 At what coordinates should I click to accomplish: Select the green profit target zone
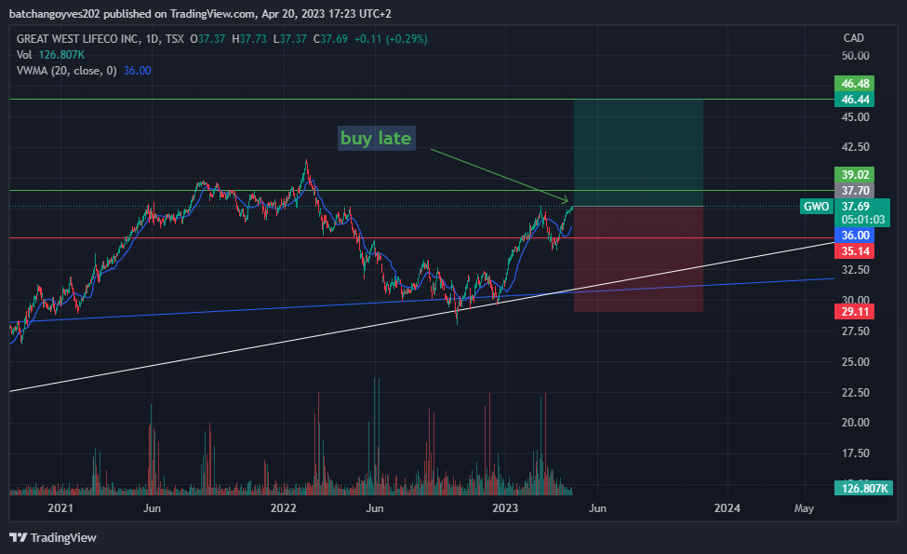(x=638, y=153)
